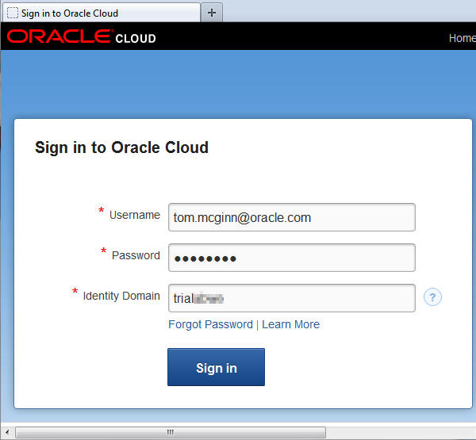This screenshot has height=440, width=476.
Task: Click the Password label
Action: [136, 255]
